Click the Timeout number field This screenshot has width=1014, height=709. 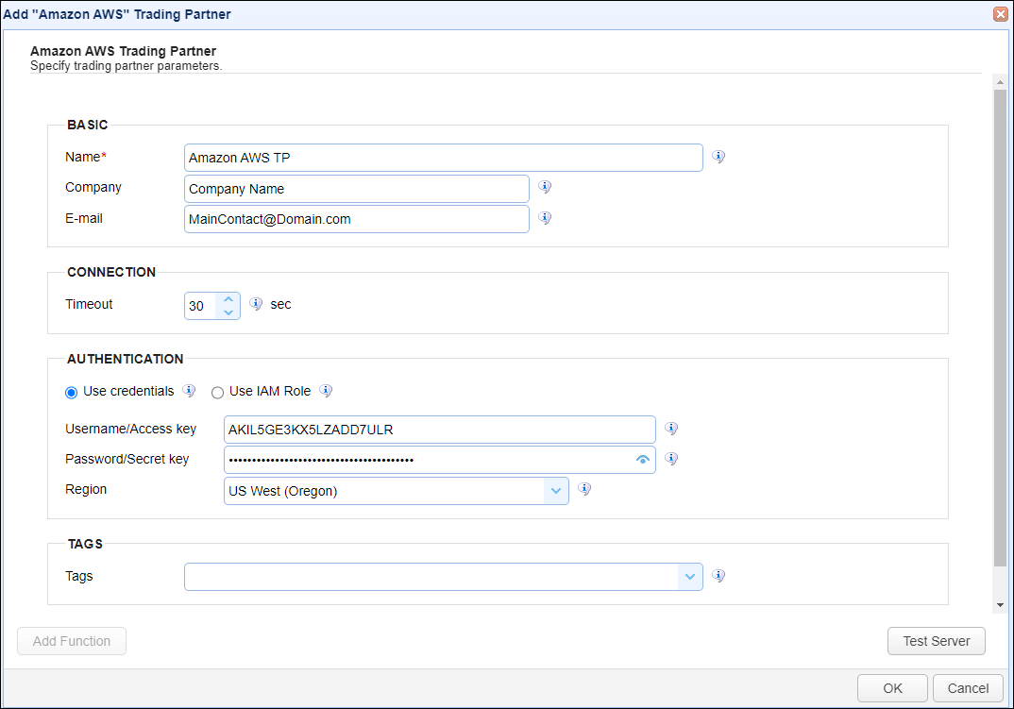pyautogui.click(x=202, y=306)
